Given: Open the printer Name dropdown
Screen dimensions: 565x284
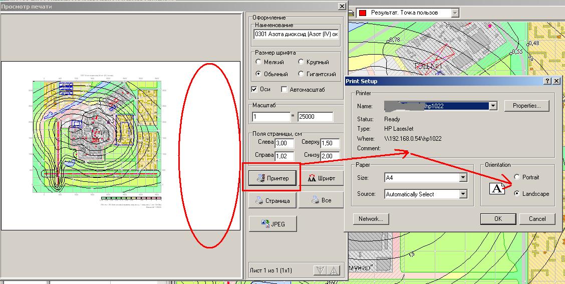Looking at the screenshot, I should [493, 106].
